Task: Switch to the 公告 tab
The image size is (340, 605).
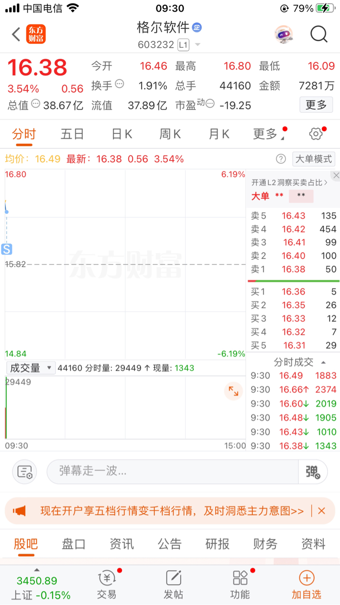Action: pos(170,544)
